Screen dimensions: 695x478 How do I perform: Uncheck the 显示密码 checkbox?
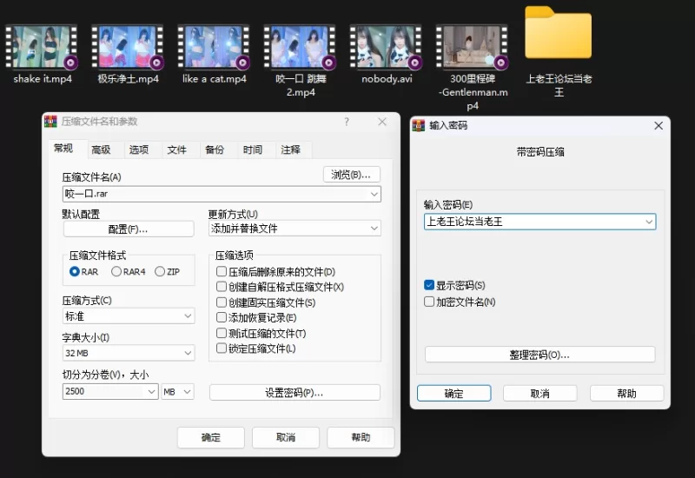pos(429,285)
